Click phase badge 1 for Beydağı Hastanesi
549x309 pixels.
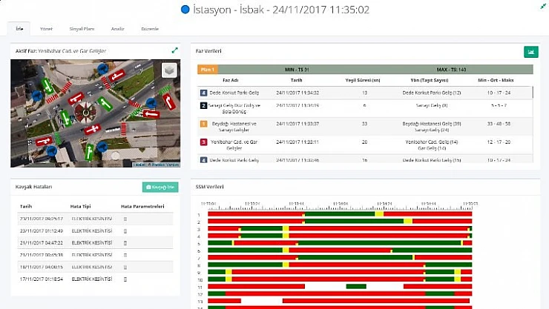(x=203, y=124)
